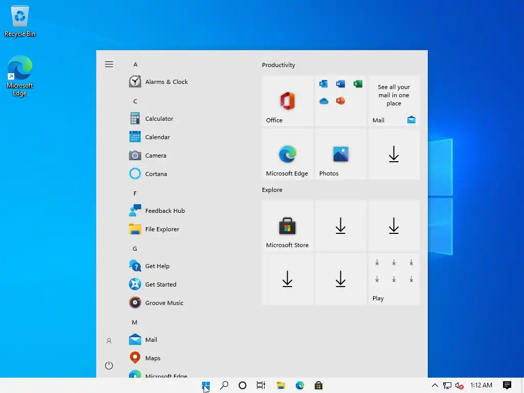Viewport: 524px width, 393px height.
Task: Click the Windows Start button on taskbar
Action: pos(206,385)
